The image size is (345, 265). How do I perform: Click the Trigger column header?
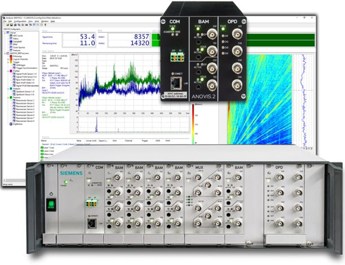point(145,141)
